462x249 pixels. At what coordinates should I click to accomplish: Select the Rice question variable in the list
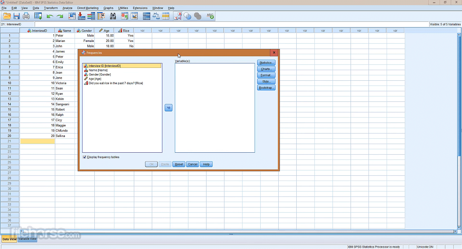[122, 83]
